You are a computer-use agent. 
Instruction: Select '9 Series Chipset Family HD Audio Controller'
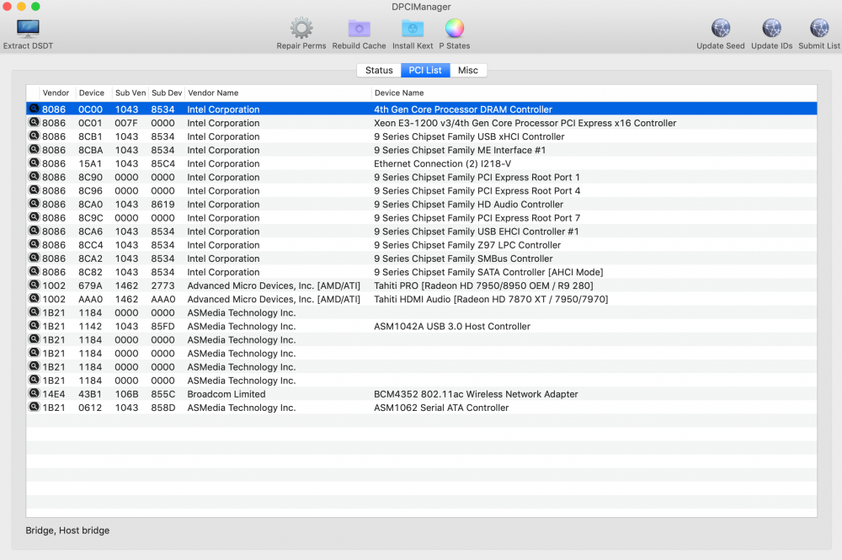pyautogui.click(x=468, y=205)
